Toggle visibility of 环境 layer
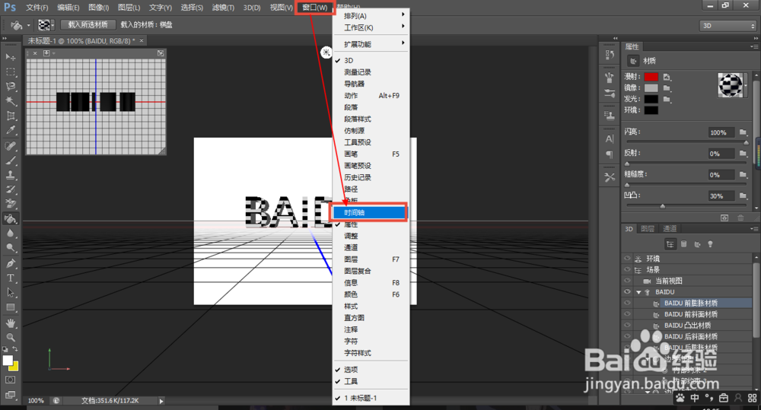 [627, 259]
